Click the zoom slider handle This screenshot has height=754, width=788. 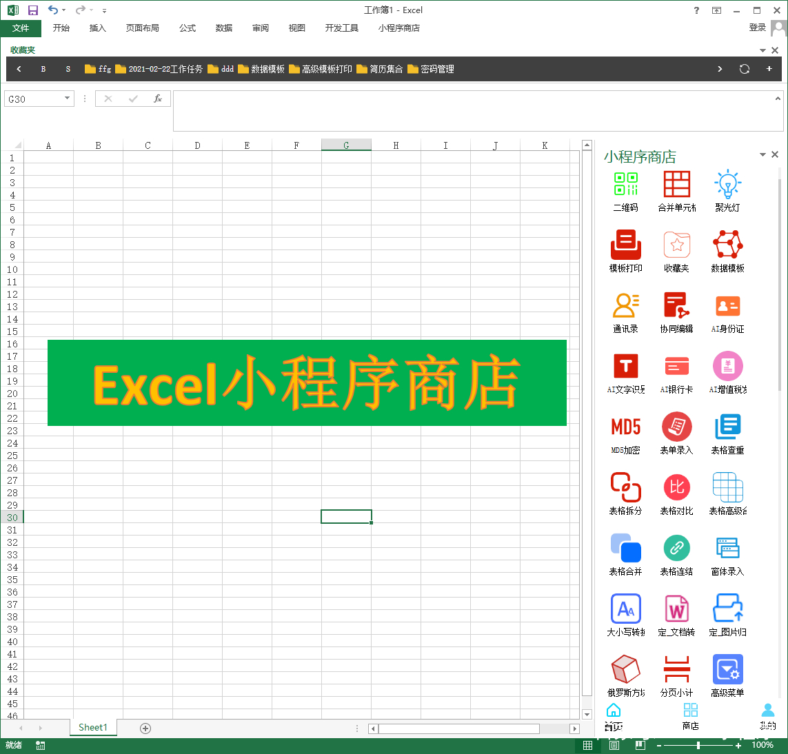(698, 745)
